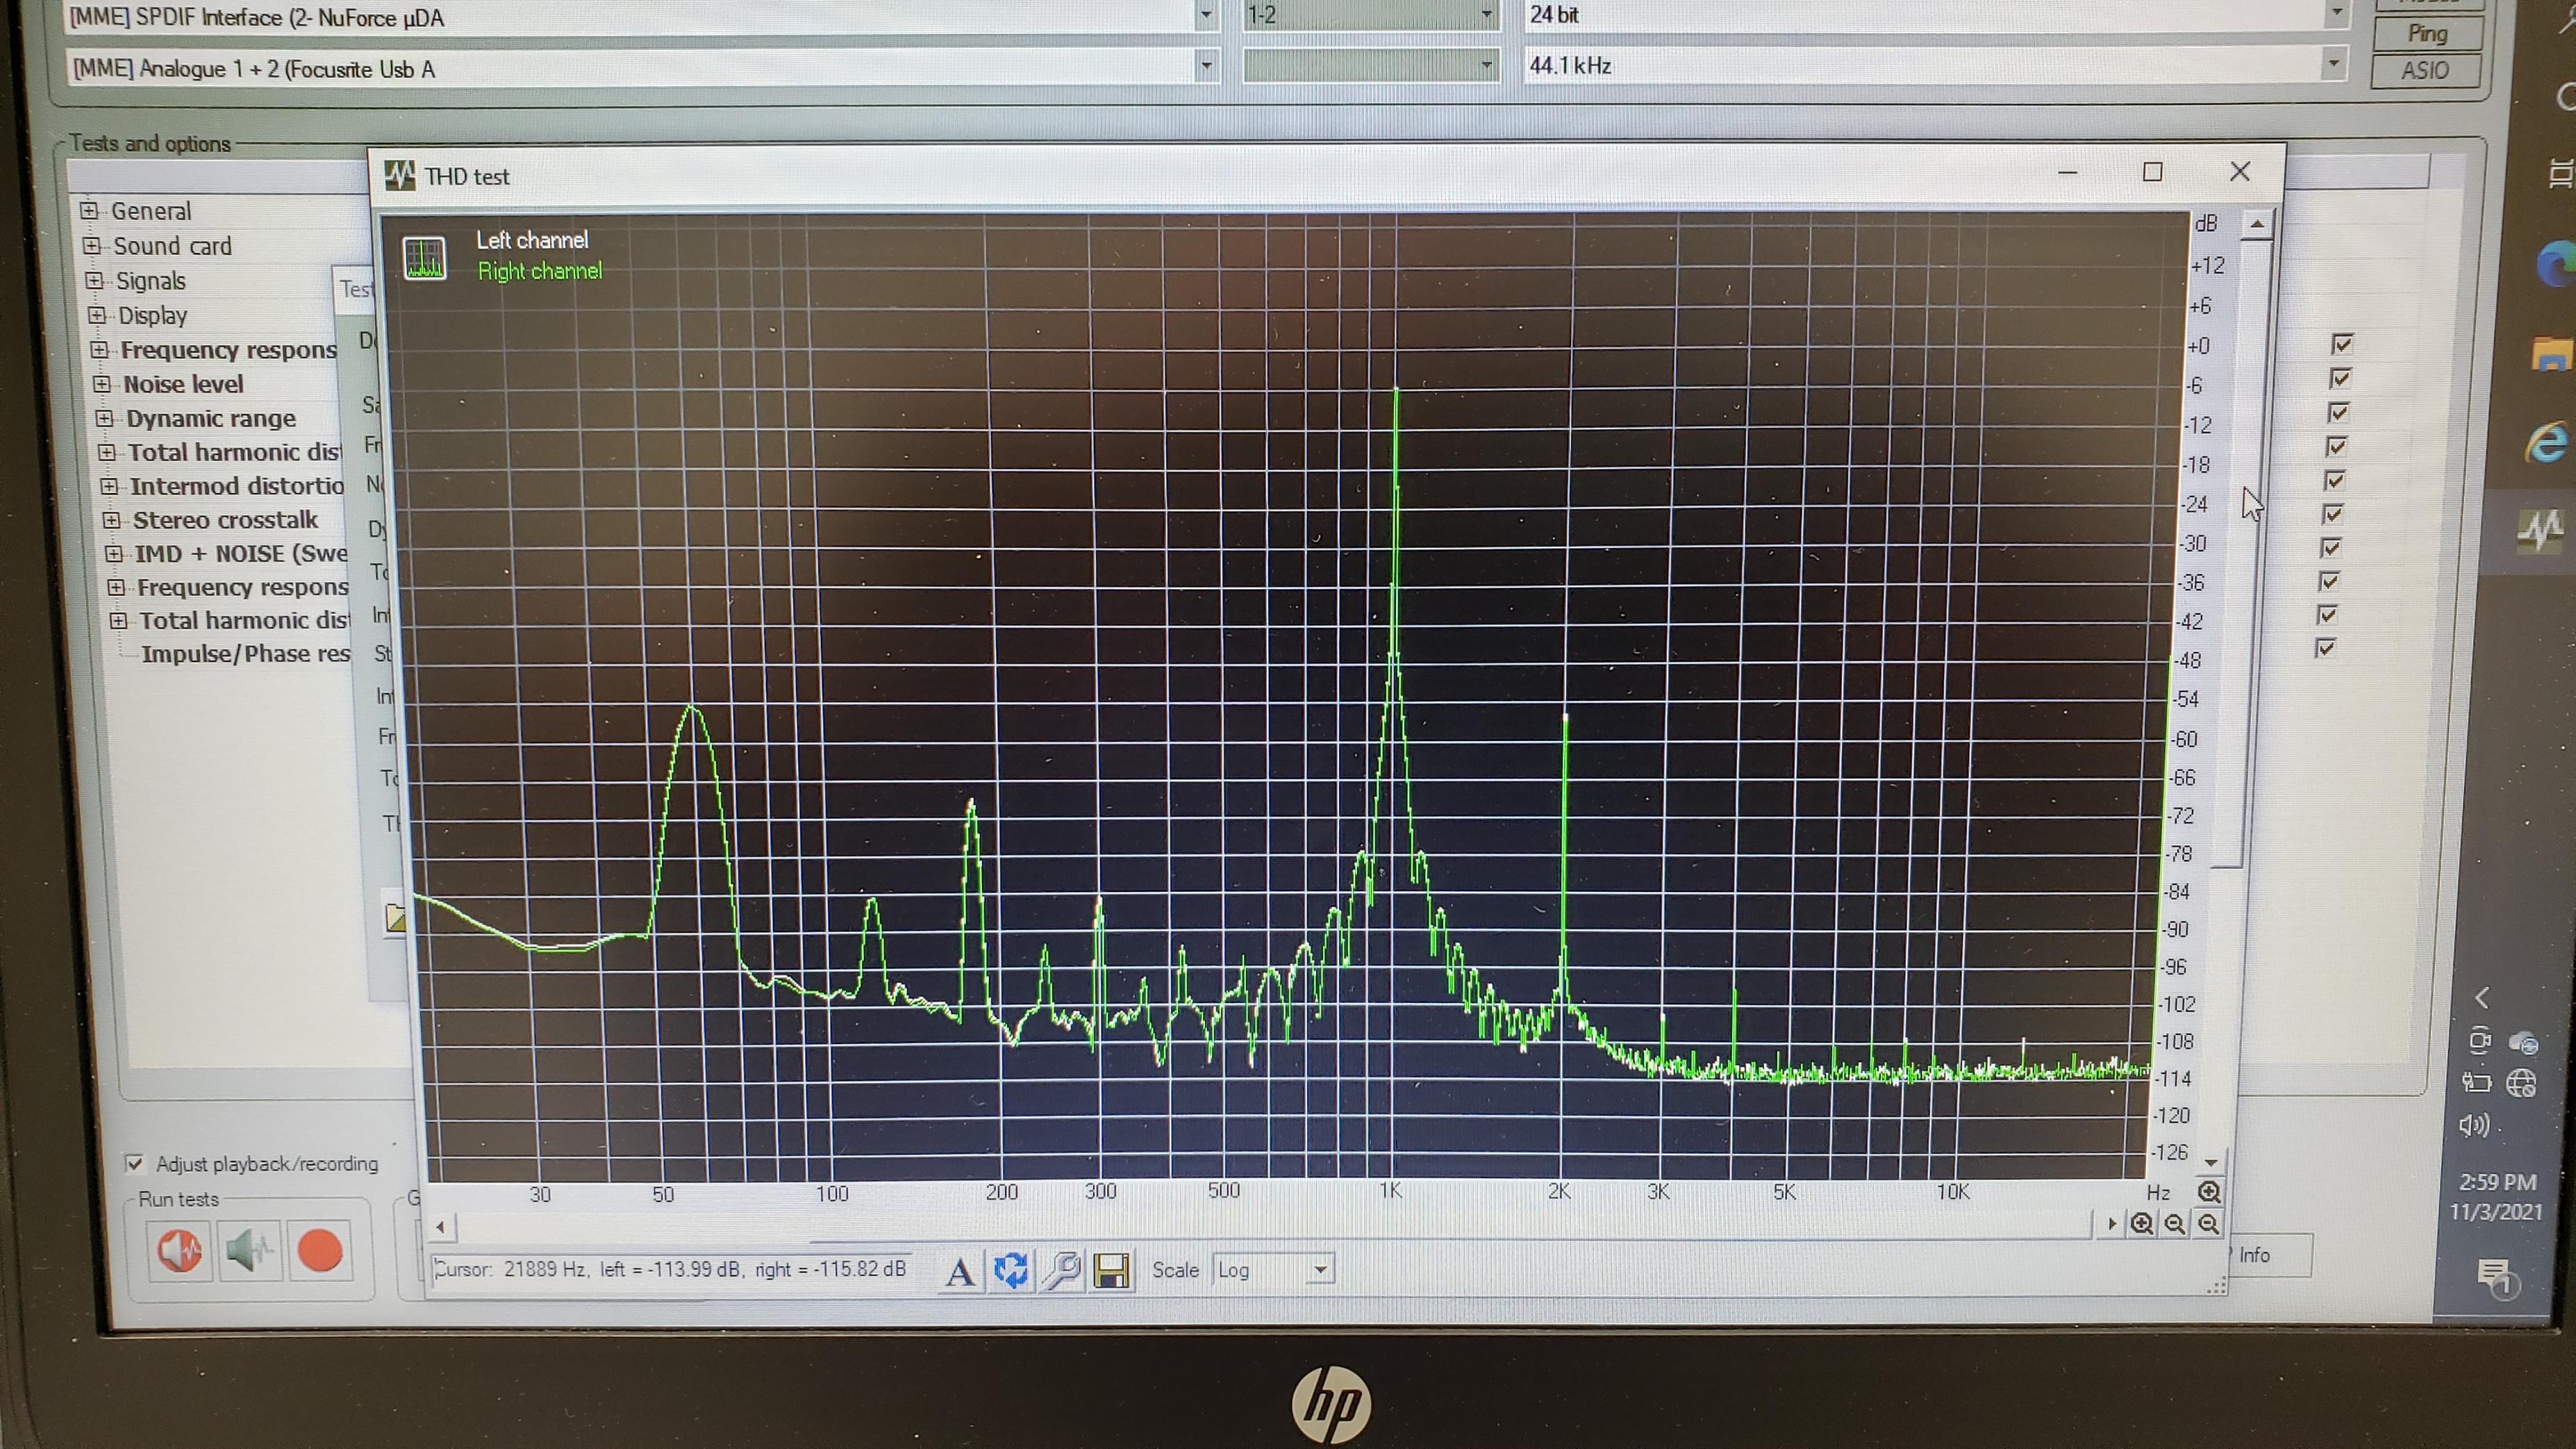Click the red circle record icon in Run tests
Viewport: 2576px width, 1449px height.
320,1250
